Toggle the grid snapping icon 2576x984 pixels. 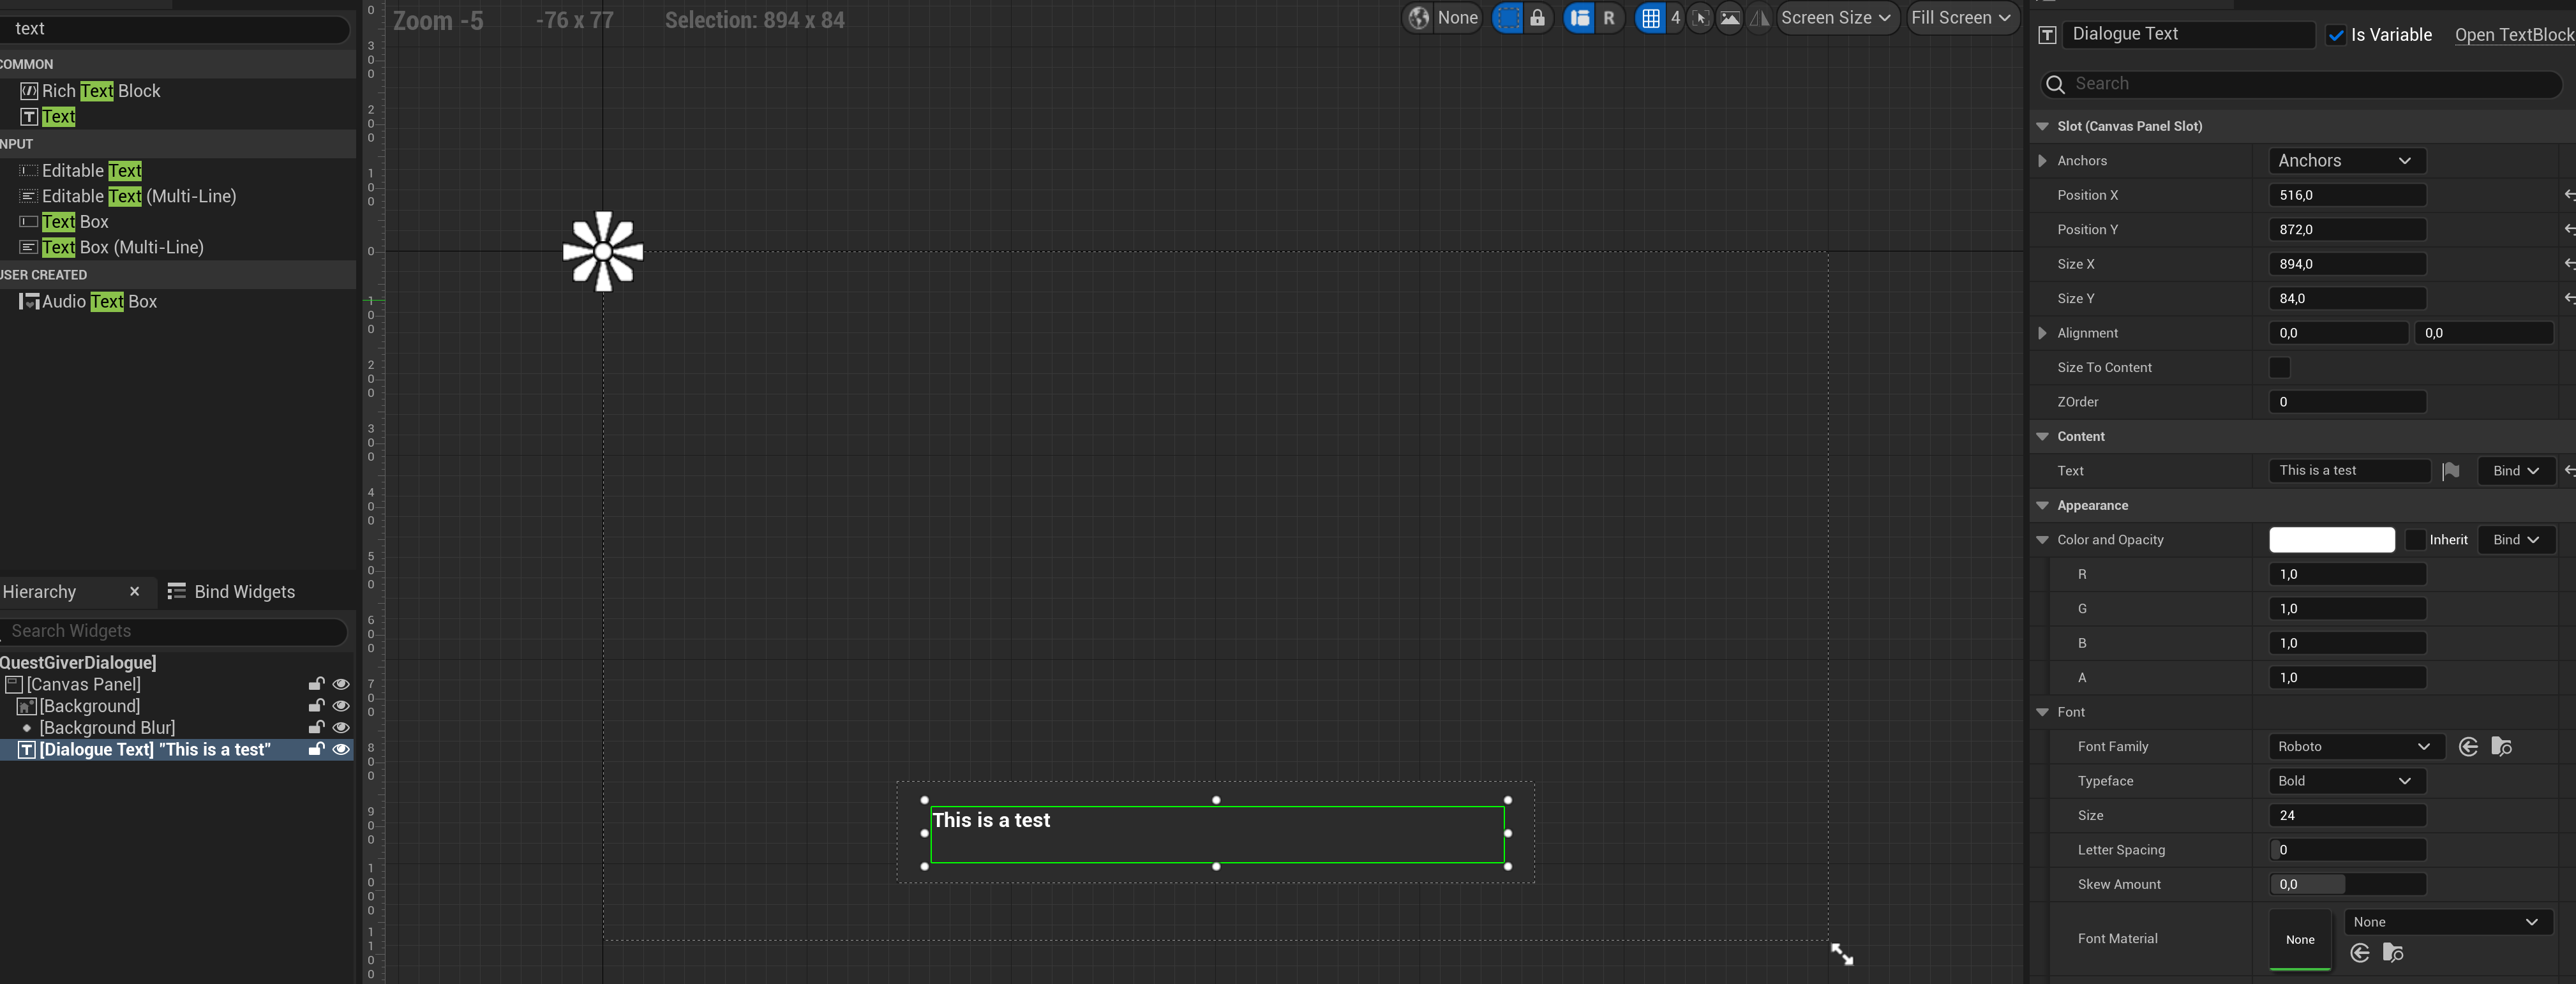[x=1651, y=18]
